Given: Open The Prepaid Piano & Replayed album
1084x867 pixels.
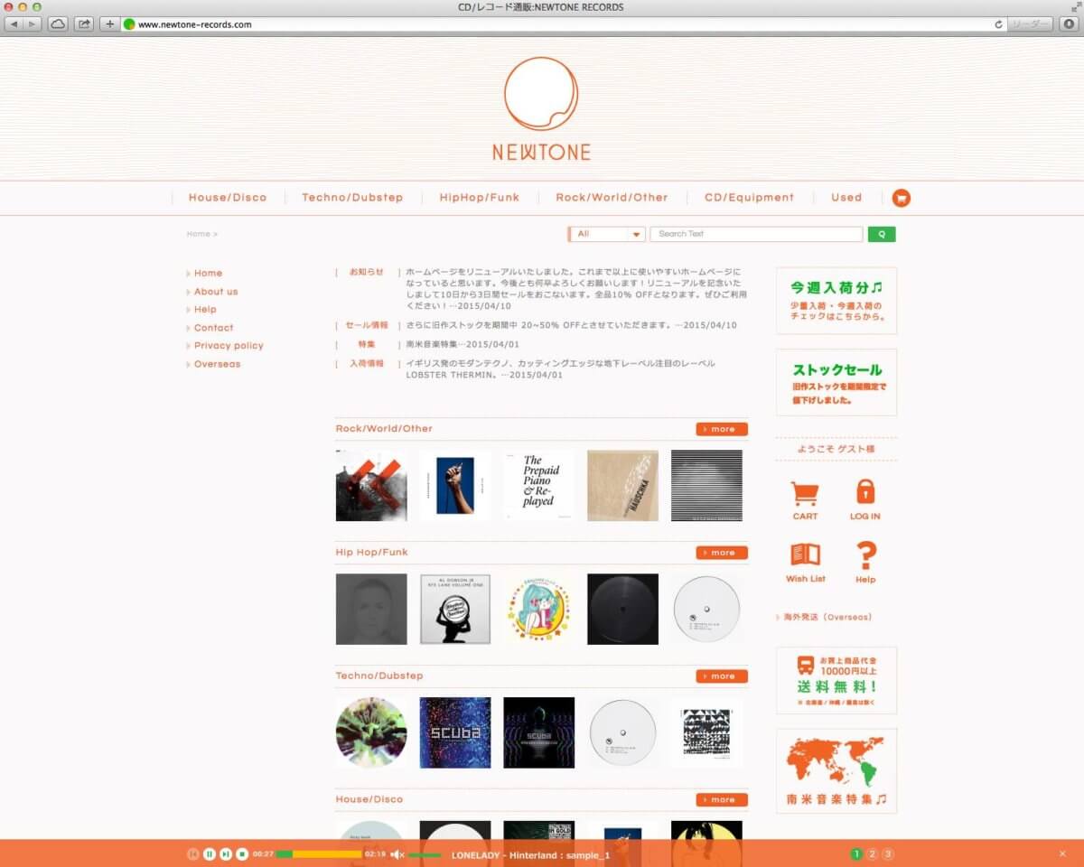Looking at the screenshot, I should (539, 486).
